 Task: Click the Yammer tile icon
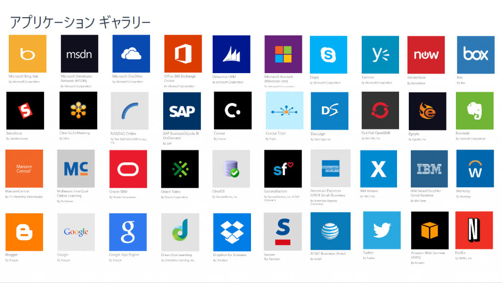[380, 55]
